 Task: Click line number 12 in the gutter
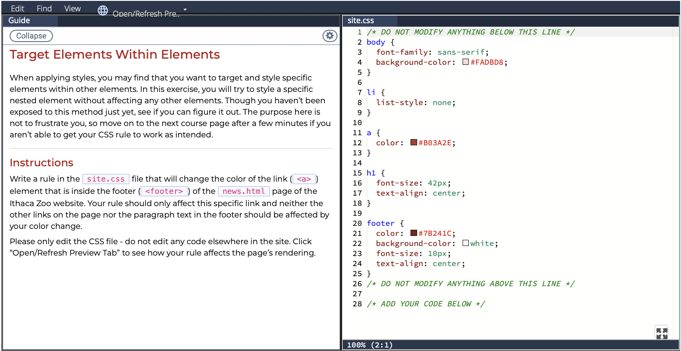(x=357, y=142)
